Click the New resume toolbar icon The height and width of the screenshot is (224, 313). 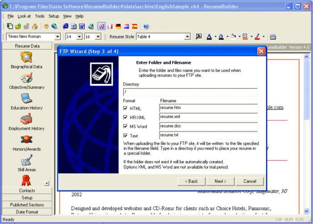click(x=10, y=26)
